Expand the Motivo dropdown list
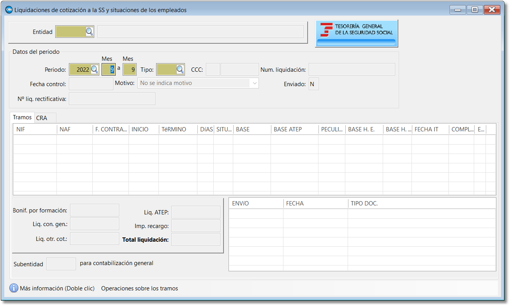The width and height of the screenshot is (510, 306). [x=255, y=83]
